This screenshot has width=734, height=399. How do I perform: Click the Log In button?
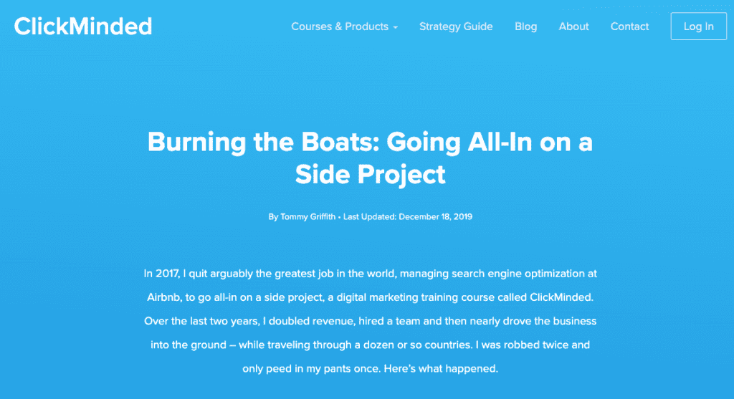[698, 27]
